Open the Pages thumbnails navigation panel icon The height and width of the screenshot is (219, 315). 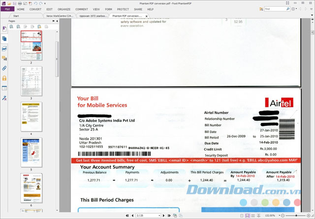[4, 38]
